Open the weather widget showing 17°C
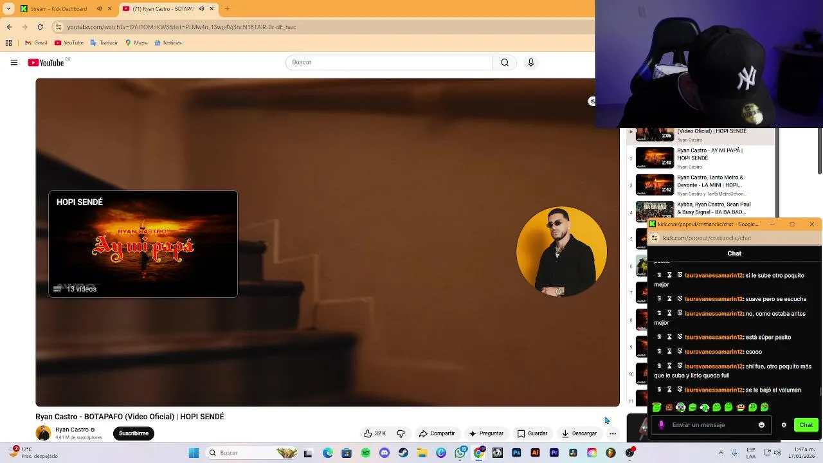This screenshot has height=463, width=823. [34, 452]
